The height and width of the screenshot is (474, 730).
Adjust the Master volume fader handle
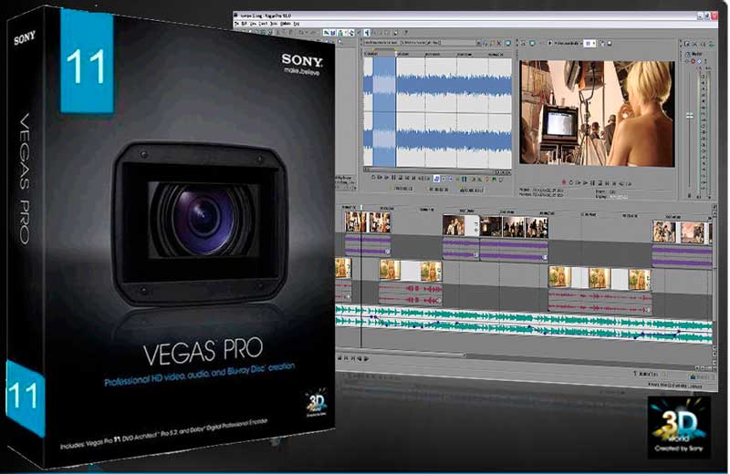(690, 116)
